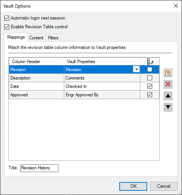Viewport: 182px width, 195px height.
Task: Click the OK button
Action: pos(133,186)
